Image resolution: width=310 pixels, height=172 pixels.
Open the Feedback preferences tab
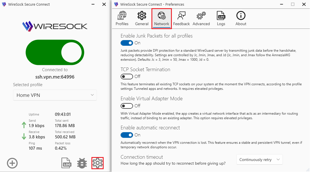[x=181, y=19]
